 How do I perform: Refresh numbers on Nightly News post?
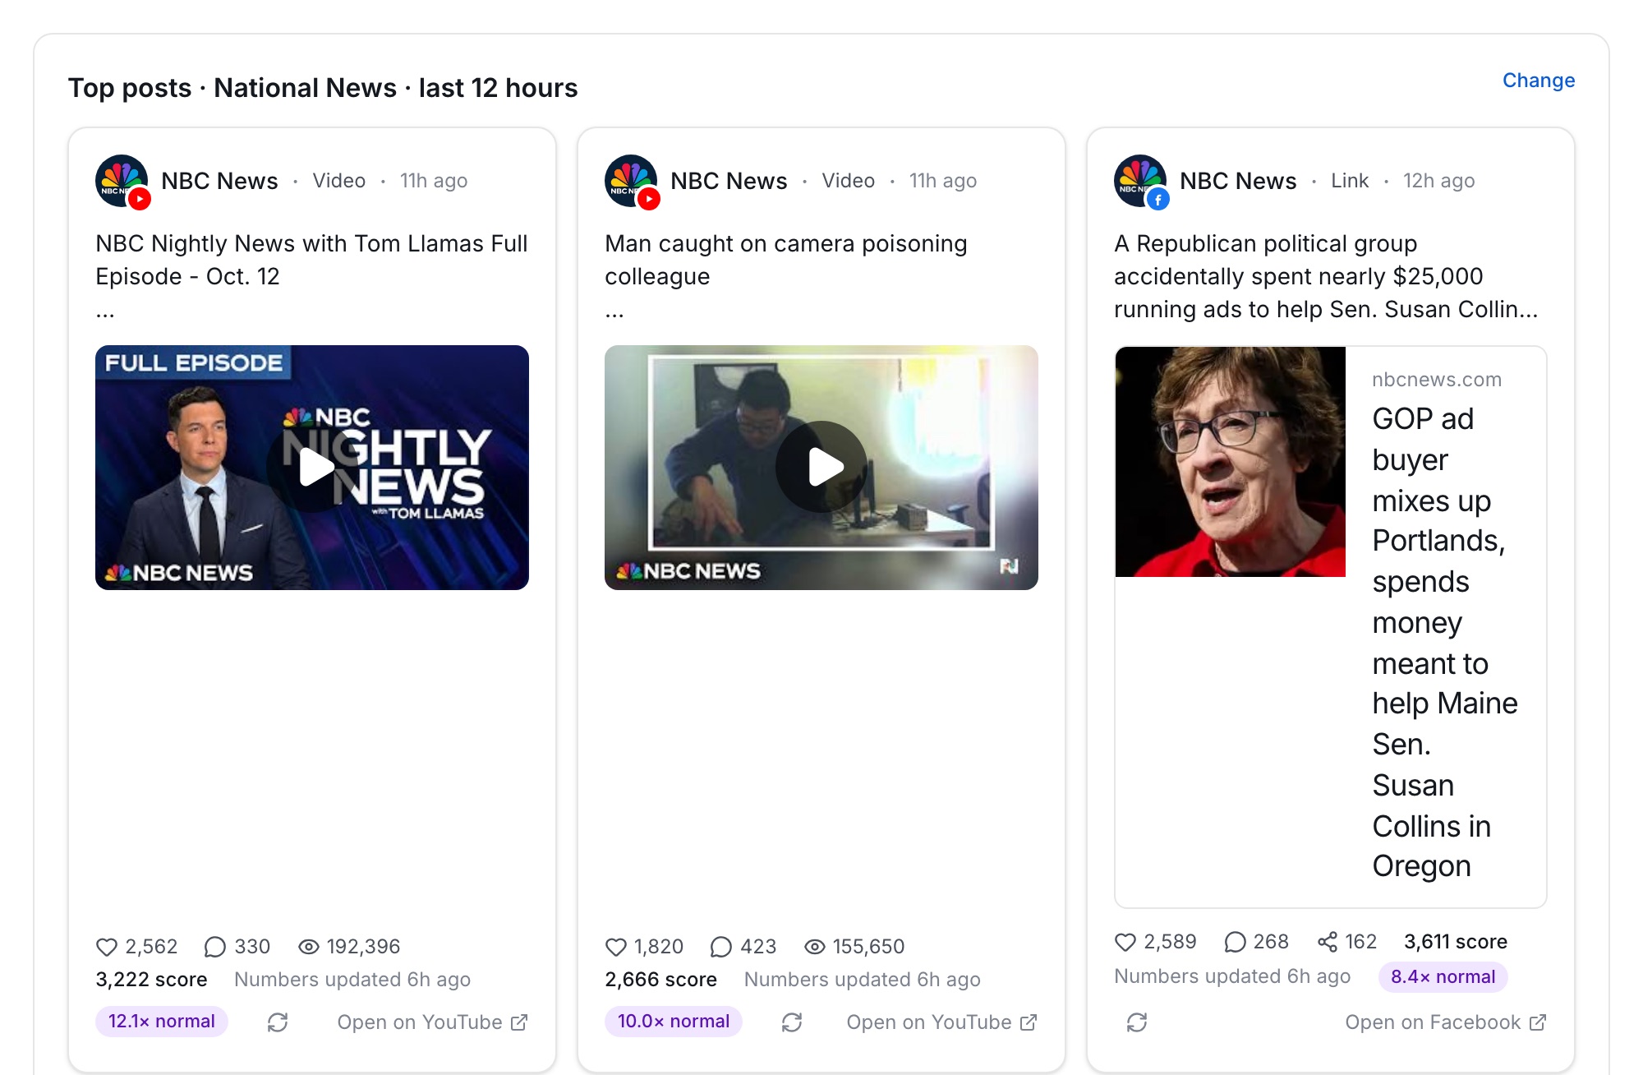(278, 1022)
